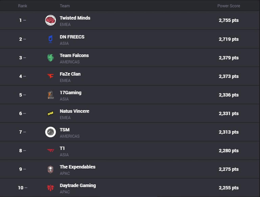Click the FaZe Clan red logo
The image size is (260, 197).
point(50,76)
